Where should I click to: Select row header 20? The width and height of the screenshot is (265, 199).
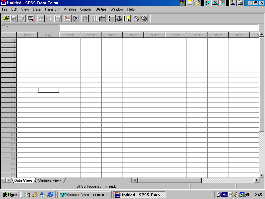[9, 135]
